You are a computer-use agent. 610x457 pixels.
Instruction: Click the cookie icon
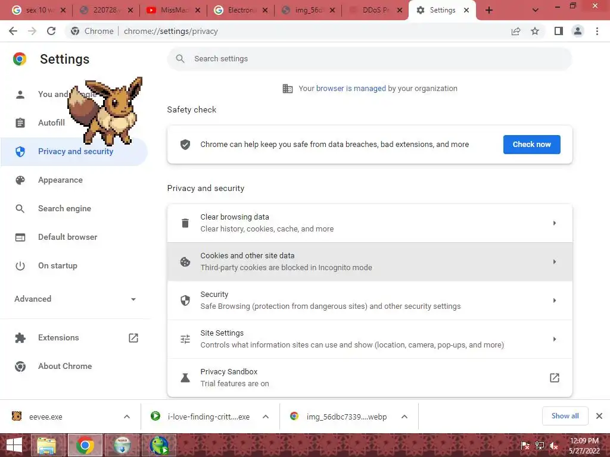[x=185, y=262]
